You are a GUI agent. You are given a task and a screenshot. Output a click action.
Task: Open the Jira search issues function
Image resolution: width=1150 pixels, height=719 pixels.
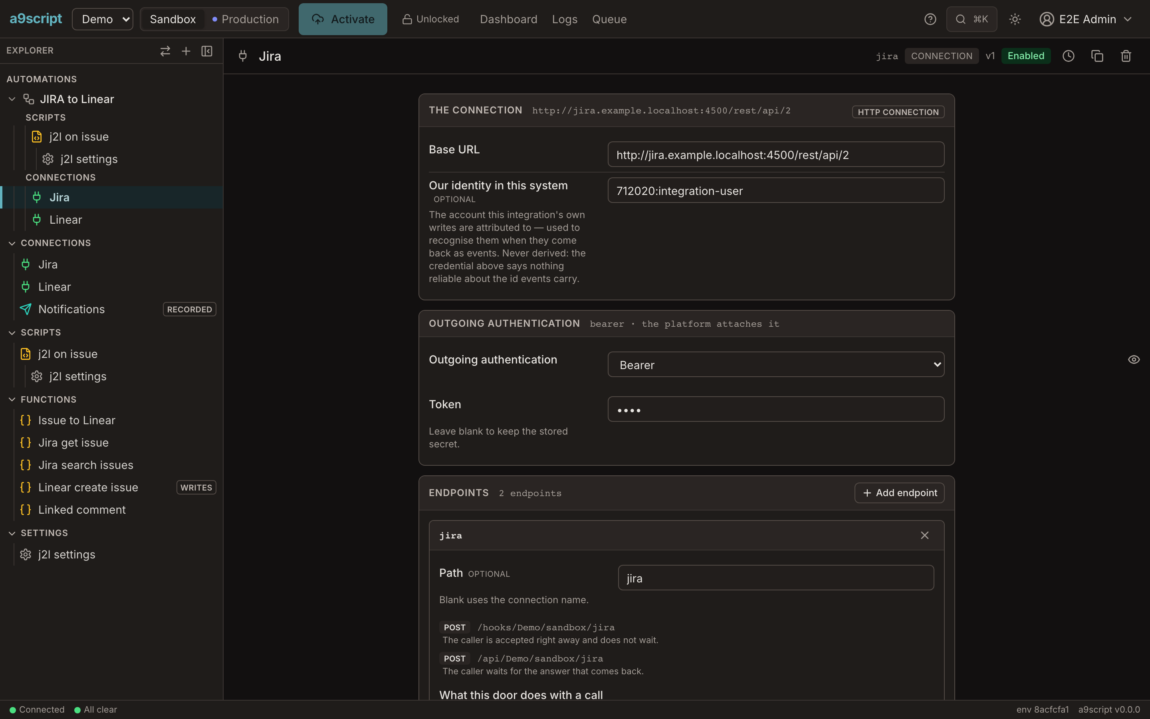point(85,465)
